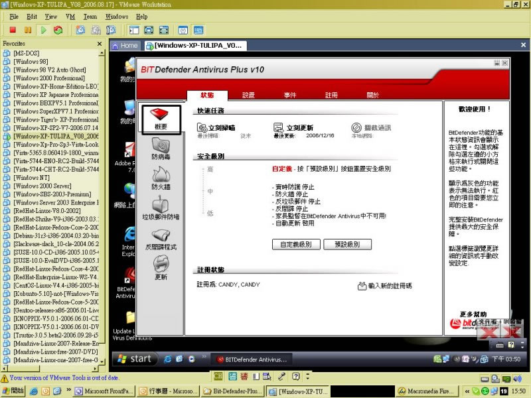This screenshot has height=398, width=531.
Task: Open the Bit-Defender-Plus folder from the host taskbar
Action: (233, 391)
